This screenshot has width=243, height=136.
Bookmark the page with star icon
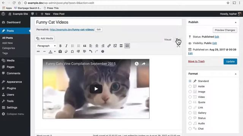coord(228,3)
